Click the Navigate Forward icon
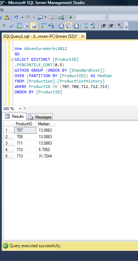This screenshot has height=261, width=138. click(x=51, y=17)
